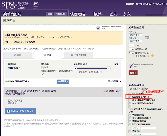The image size is (167, 136).
Task: Click the orange checkmark beside SGD 322
Action: point(106,91)
